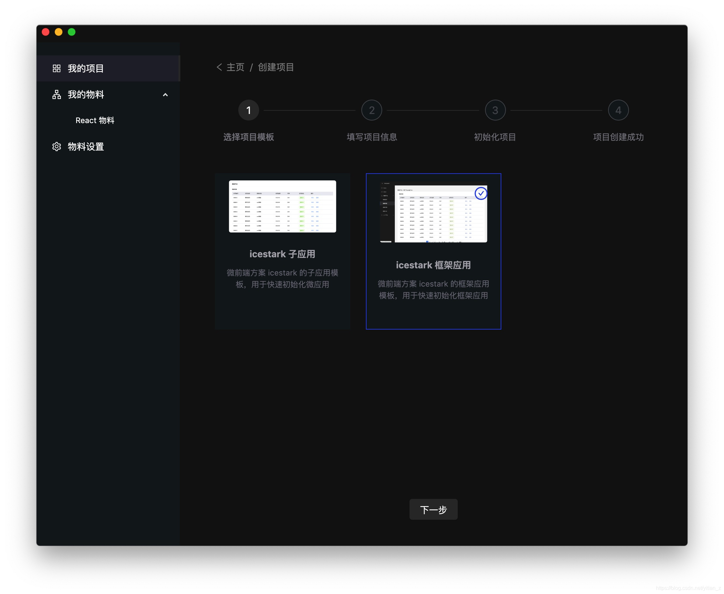This screenshot has width=724, height=594.
Task: Minimize the window with the yellow button
Action: [x=59, y=32]
